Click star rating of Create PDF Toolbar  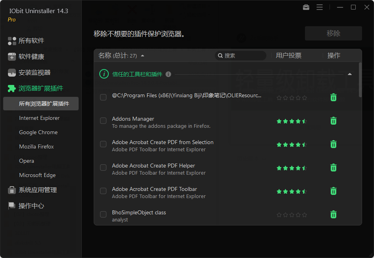[x=291, y=191]
